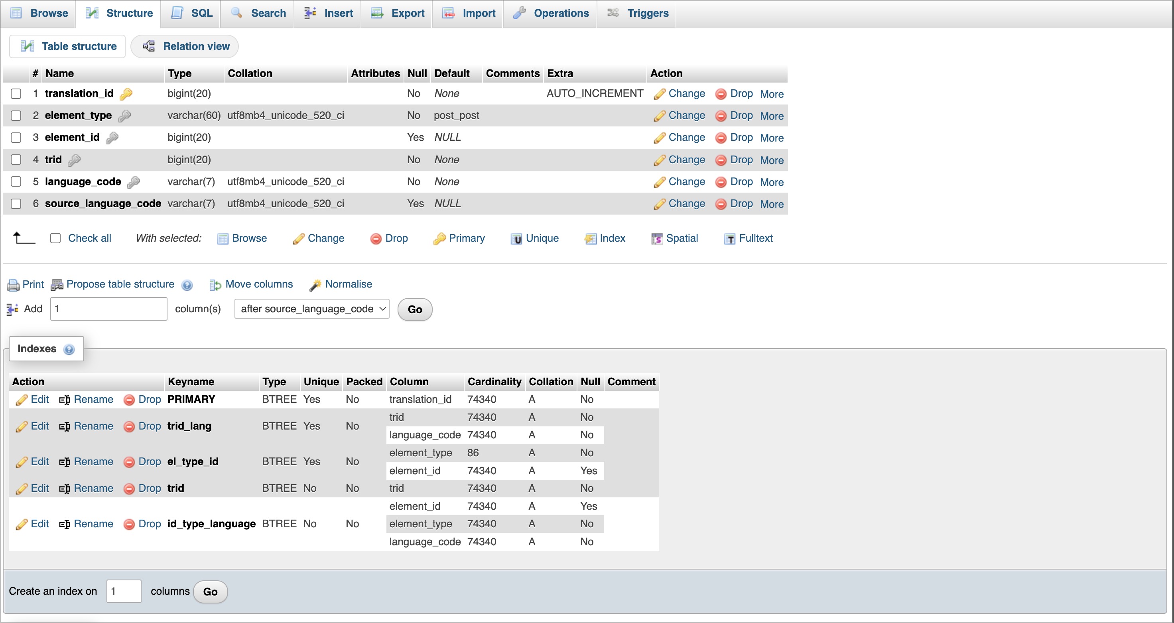Open the 'after source_language_code' position dropdown
The width and height of the screenshot is (1174, 623).
pyautogui.click(x=312, y=309)
